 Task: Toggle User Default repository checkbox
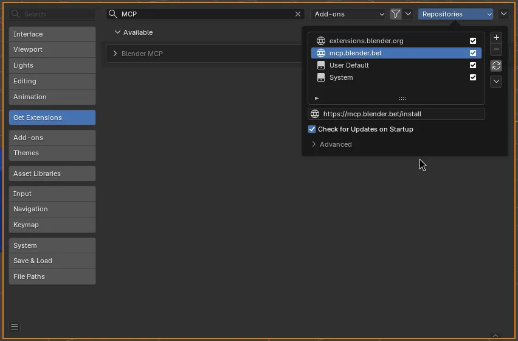(473, 65)
